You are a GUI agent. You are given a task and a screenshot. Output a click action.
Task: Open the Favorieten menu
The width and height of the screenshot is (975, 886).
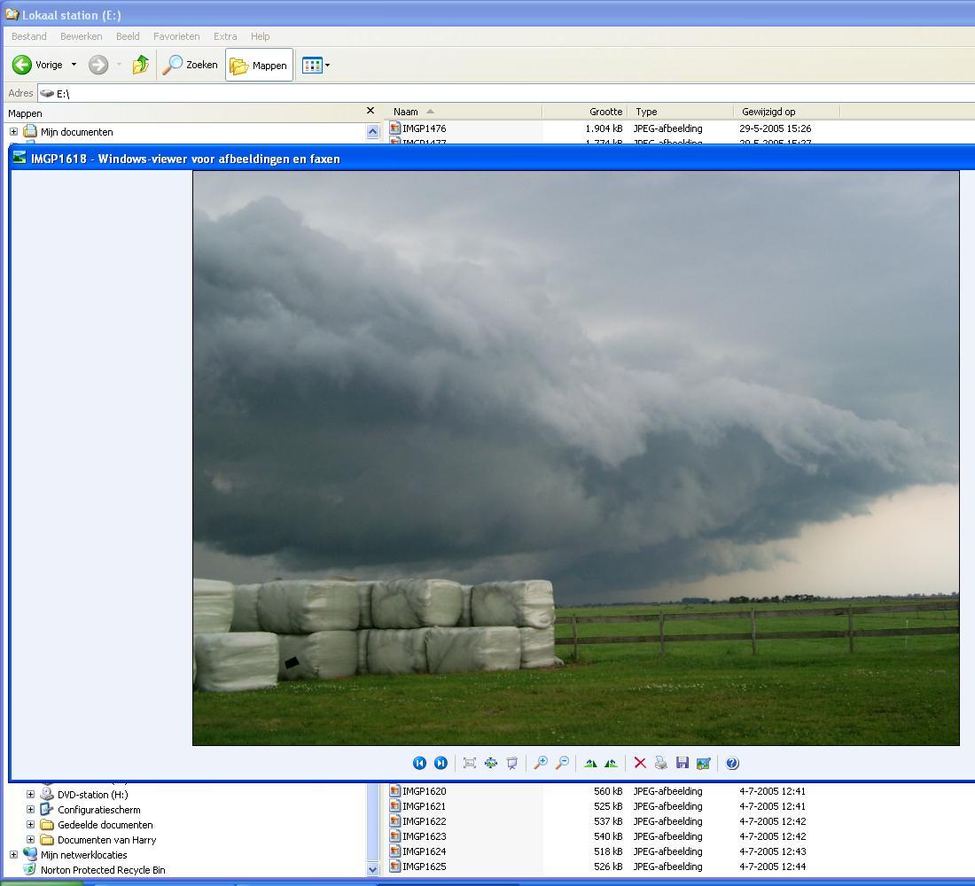(176, 36)
